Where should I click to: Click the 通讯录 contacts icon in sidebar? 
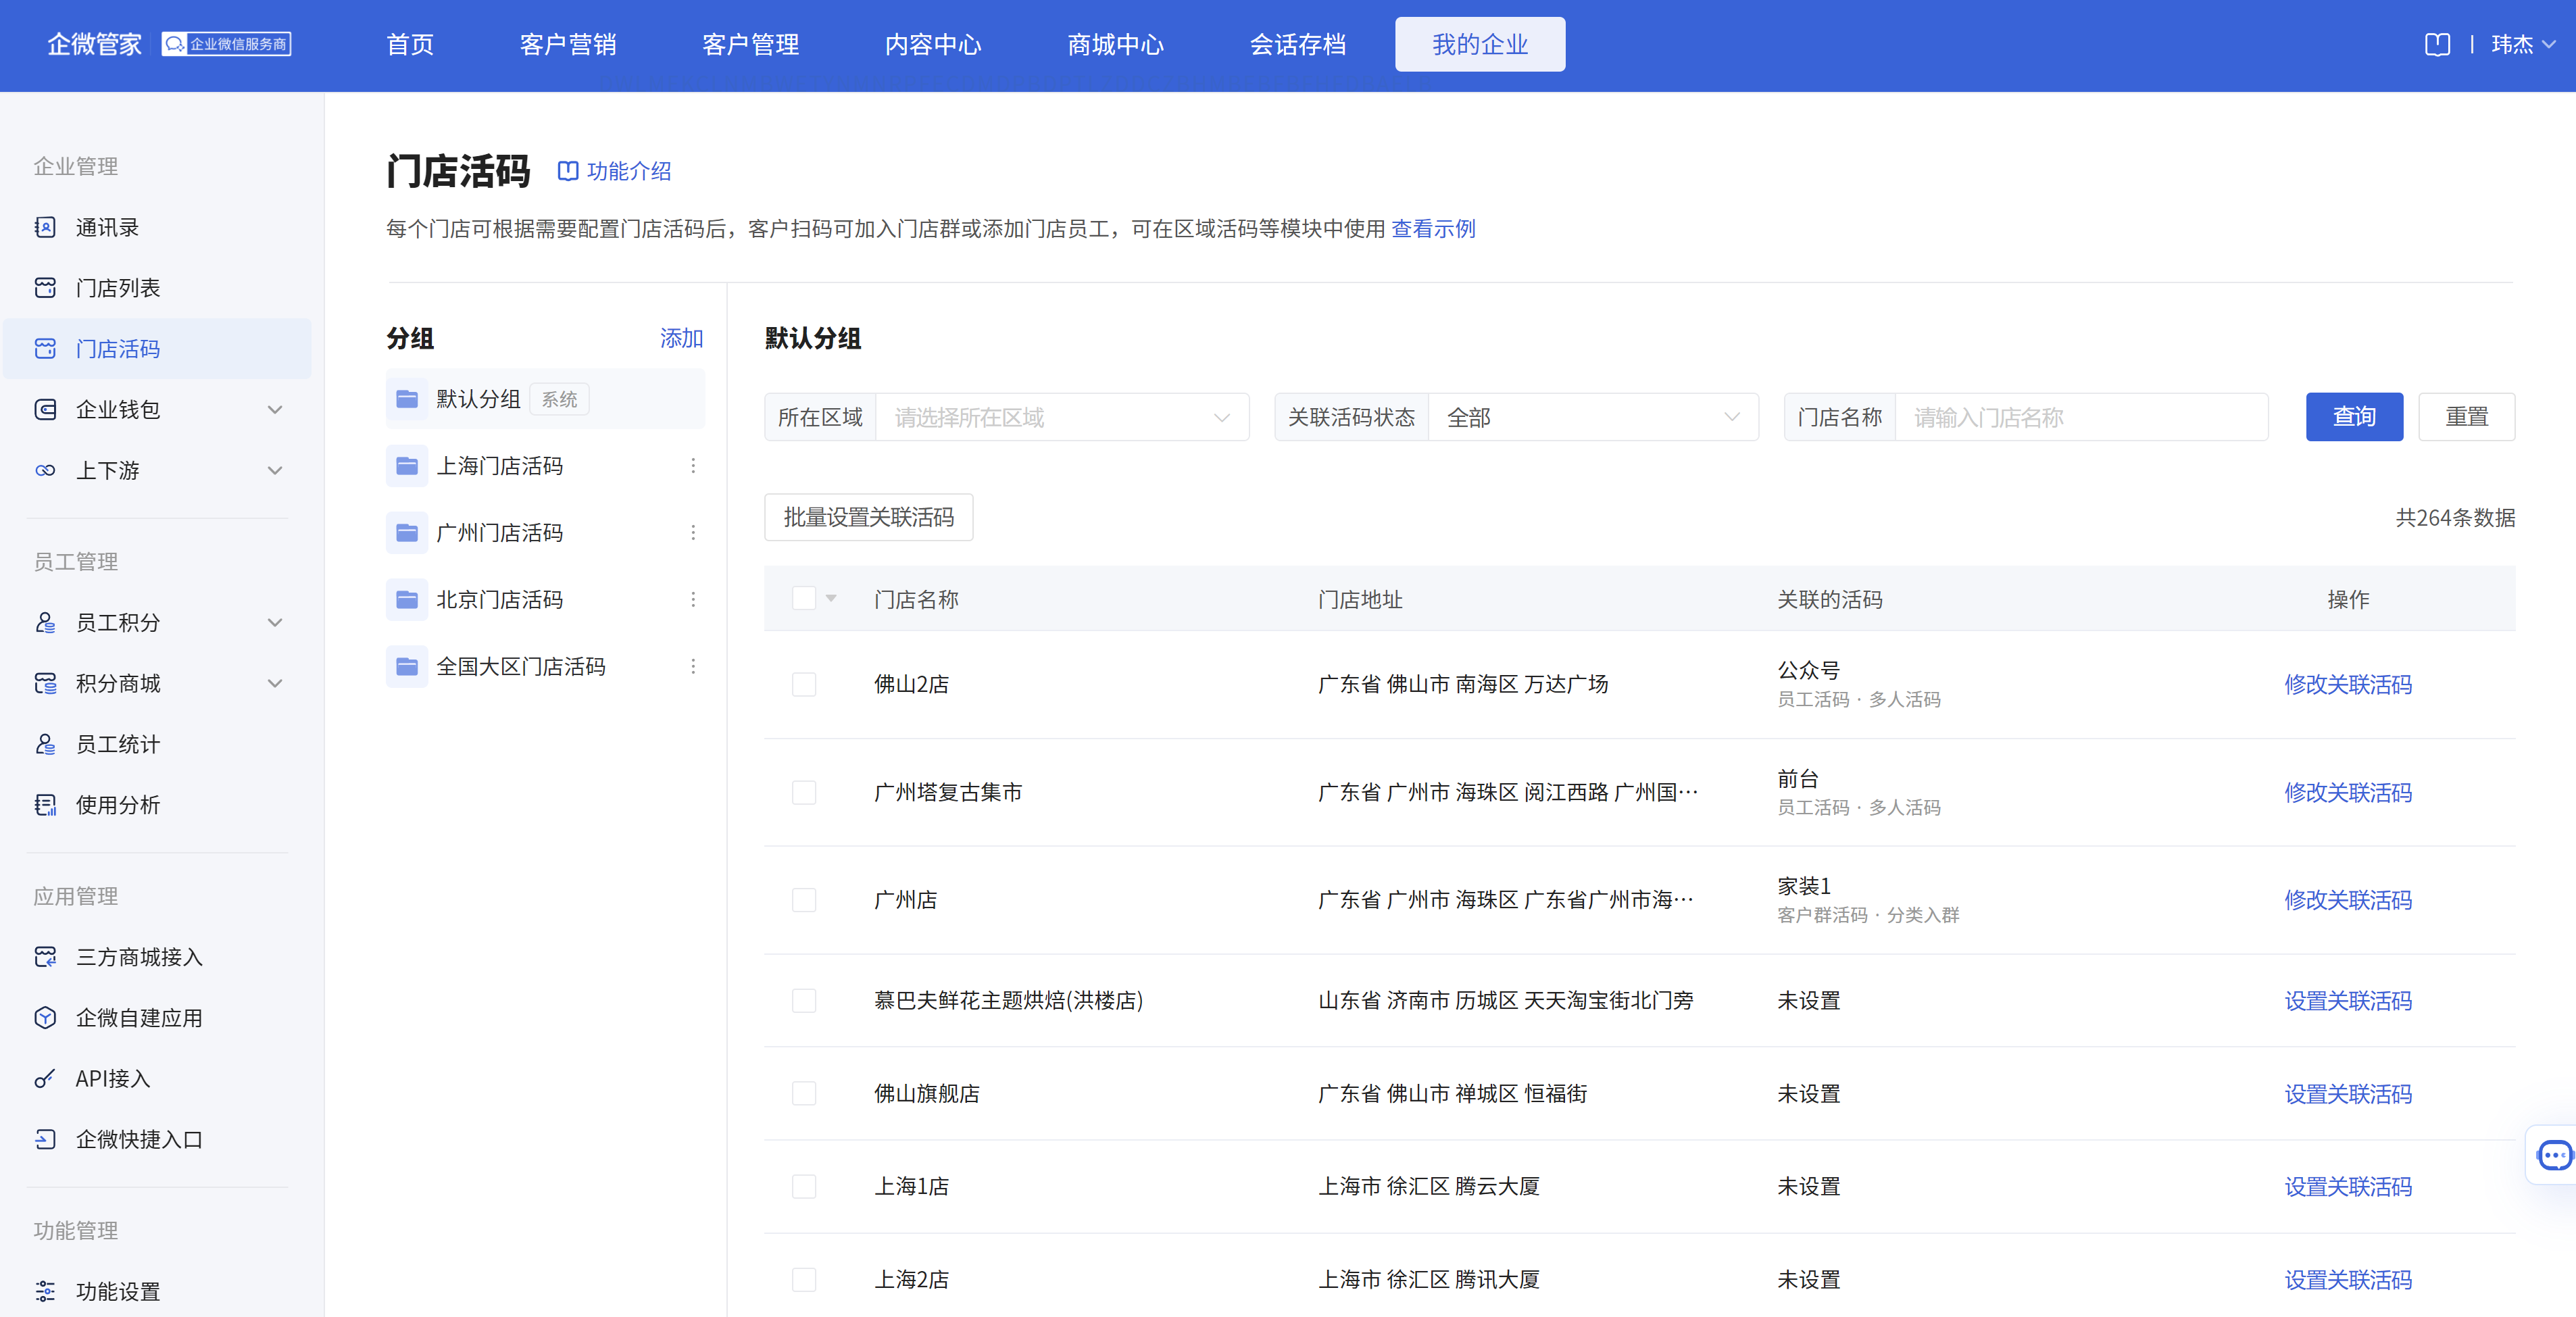45,227
